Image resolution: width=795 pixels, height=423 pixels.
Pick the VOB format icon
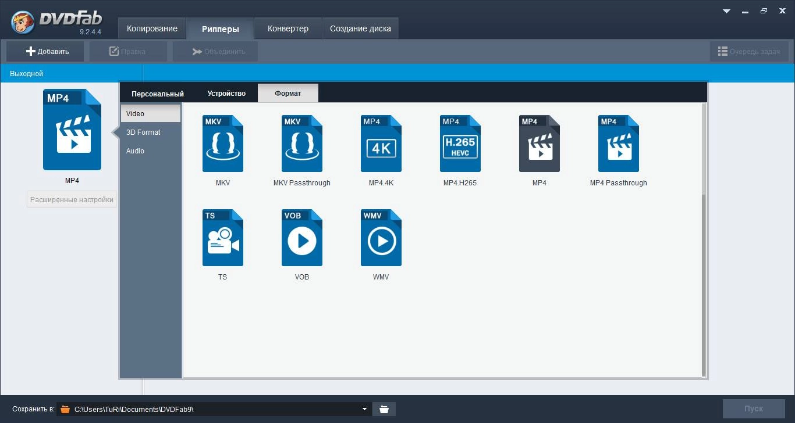click(302, 238)
